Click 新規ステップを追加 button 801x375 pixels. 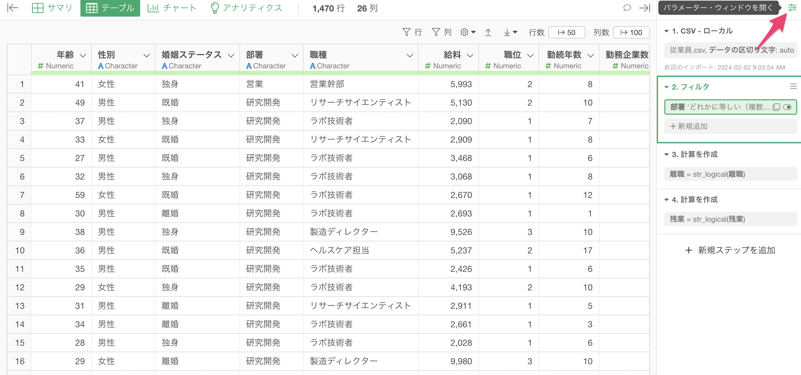730,250
